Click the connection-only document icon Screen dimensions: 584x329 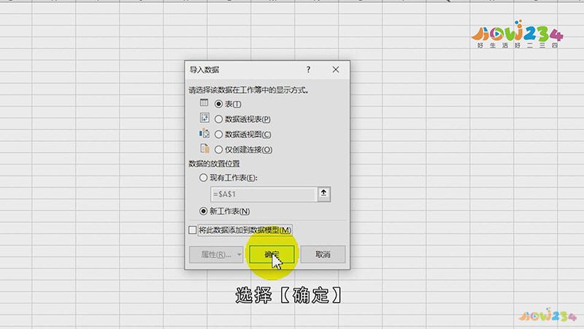pos(204,148)
